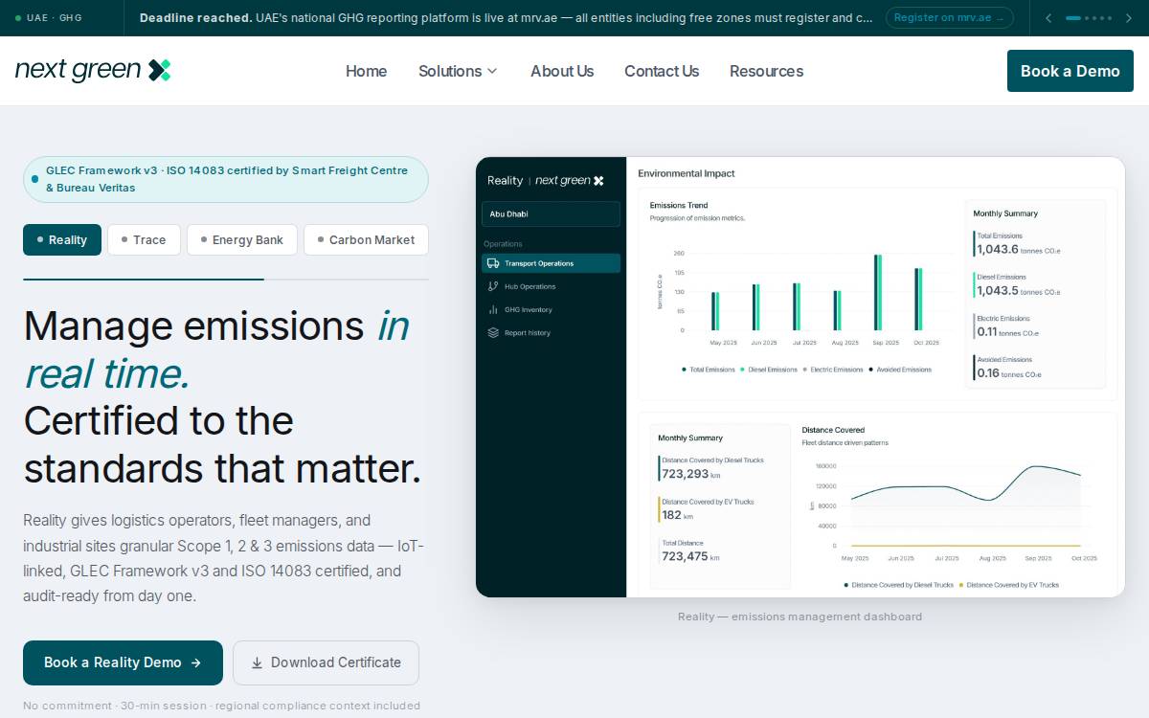1149x718 pixels.
Task: Click the Emissions Trend chart title
Action: 680,205
